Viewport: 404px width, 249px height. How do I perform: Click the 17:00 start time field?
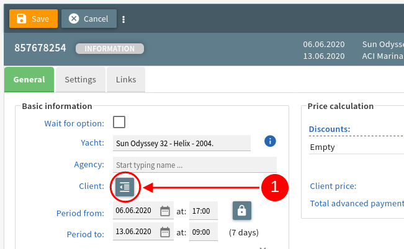click(204, 211)
